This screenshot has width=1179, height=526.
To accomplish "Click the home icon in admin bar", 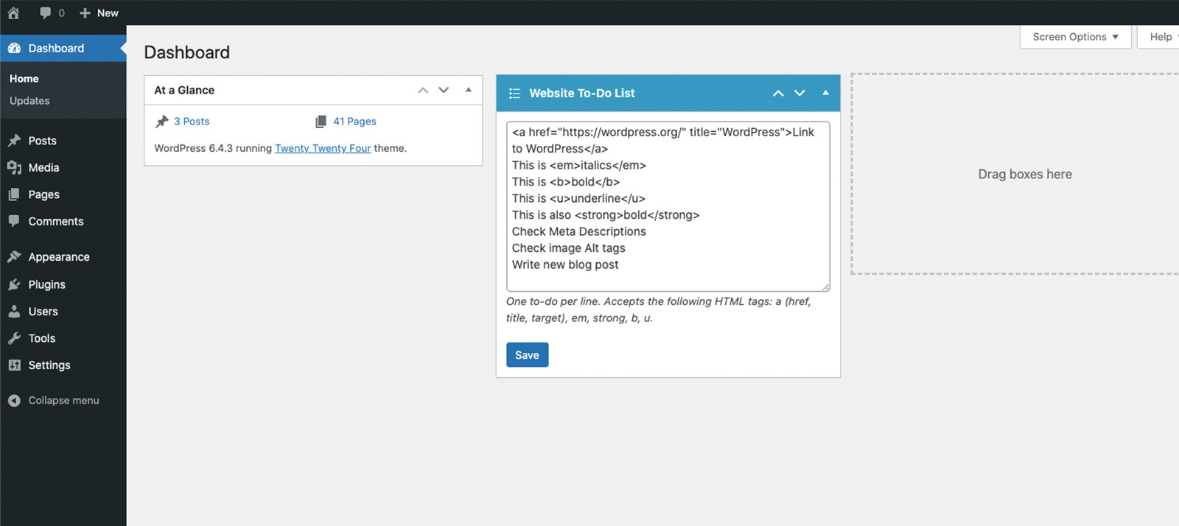I will [13, 13].
